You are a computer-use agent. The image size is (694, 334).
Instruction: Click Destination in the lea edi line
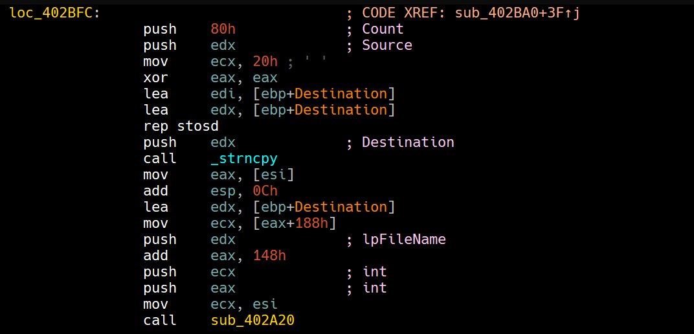coord(341,94)
